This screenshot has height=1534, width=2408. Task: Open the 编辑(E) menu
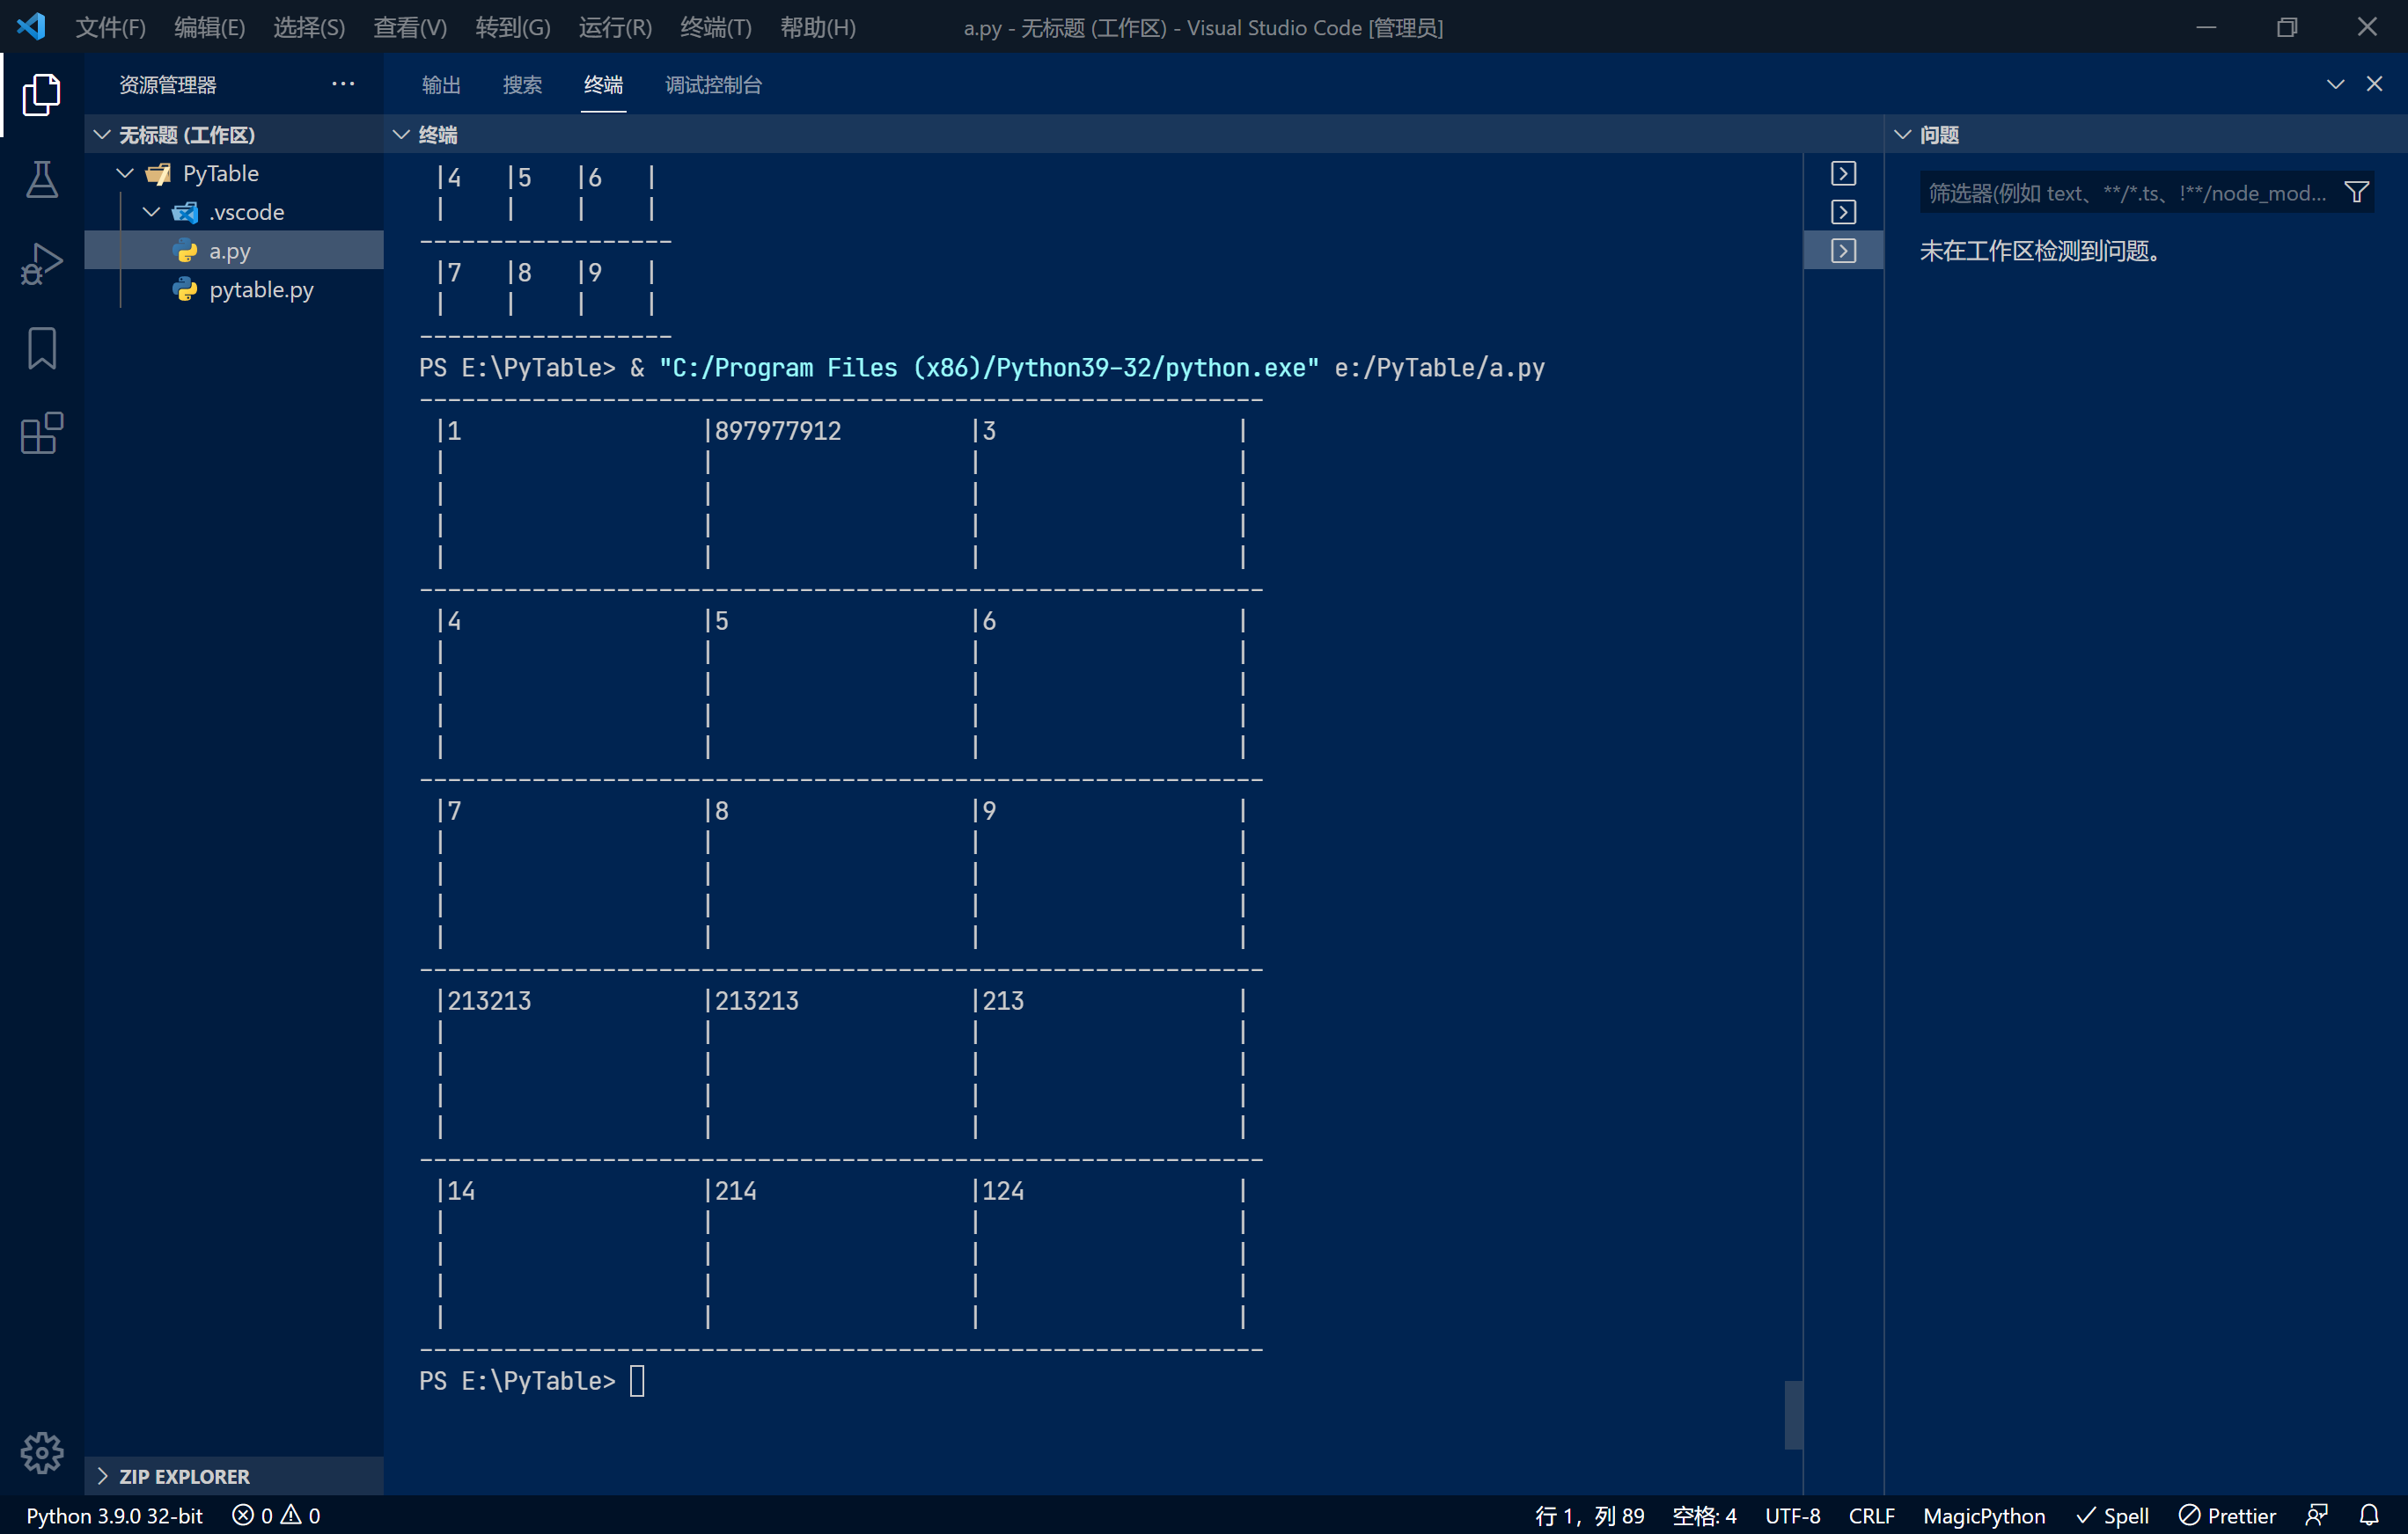209,27
